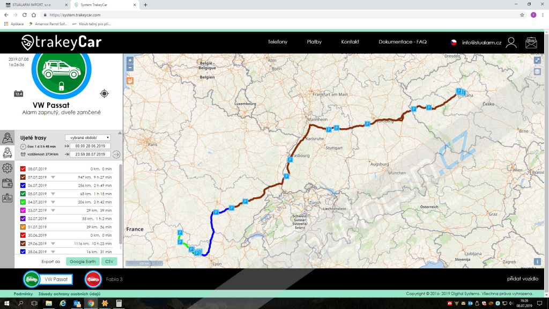Expand the 28.06.2019 route details
This screenshot has width=549, height=309.
pyautogui.click(x=53, y=252)
